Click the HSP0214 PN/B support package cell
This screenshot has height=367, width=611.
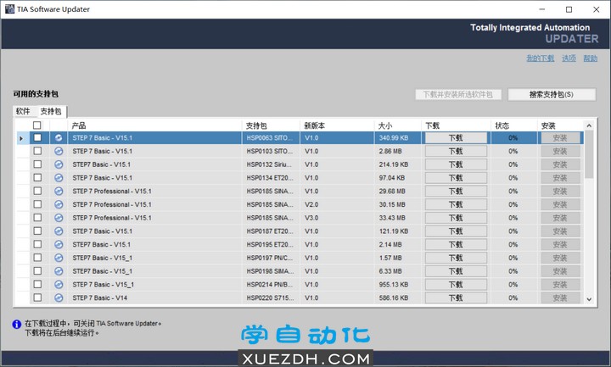(x=270, y=285)
